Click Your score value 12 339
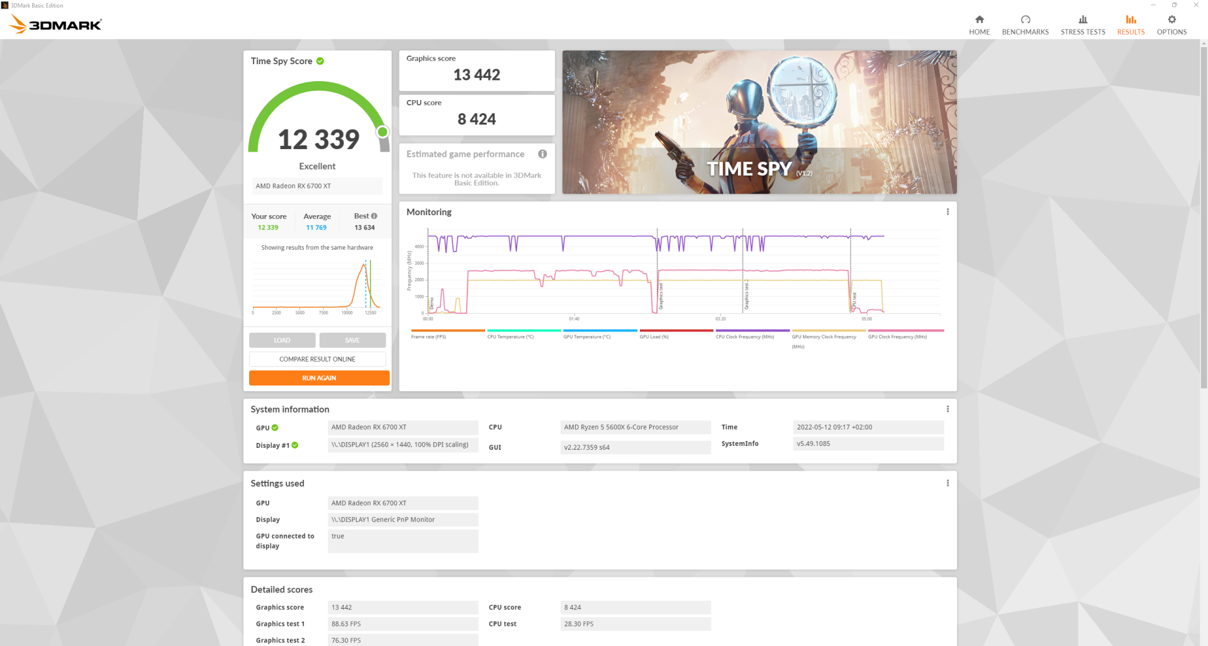 pos(268,228)
